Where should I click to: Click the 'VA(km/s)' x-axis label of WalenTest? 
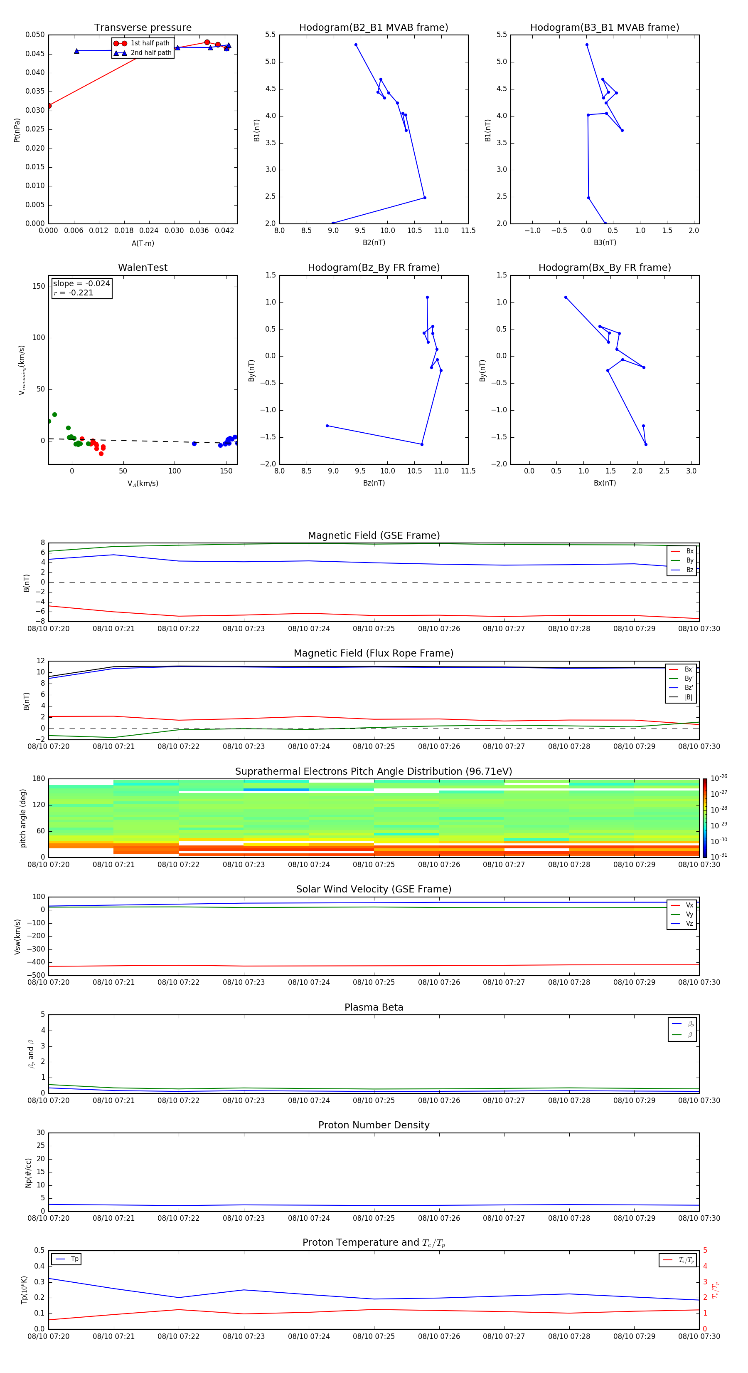coord(143,483)
